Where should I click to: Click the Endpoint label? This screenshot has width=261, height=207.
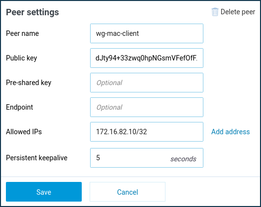click(x=20, y=107)
